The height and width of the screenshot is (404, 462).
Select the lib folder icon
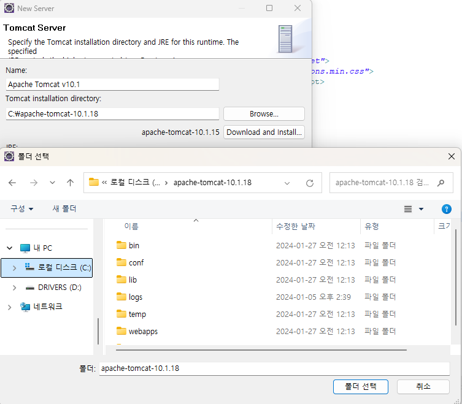[121, 280]
